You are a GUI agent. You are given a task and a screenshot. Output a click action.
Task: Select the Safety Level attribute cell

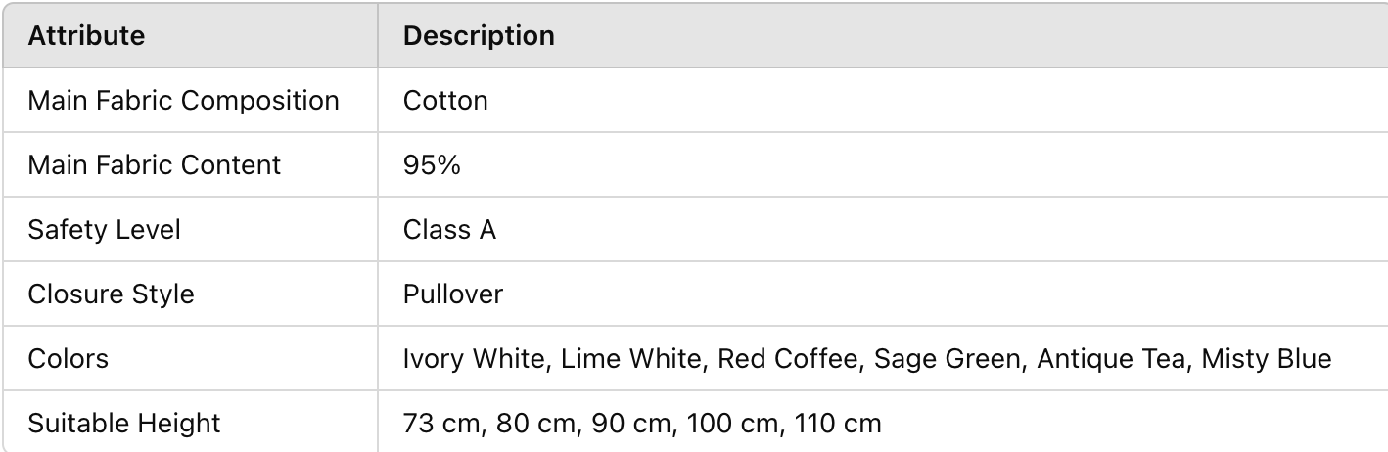104,229
